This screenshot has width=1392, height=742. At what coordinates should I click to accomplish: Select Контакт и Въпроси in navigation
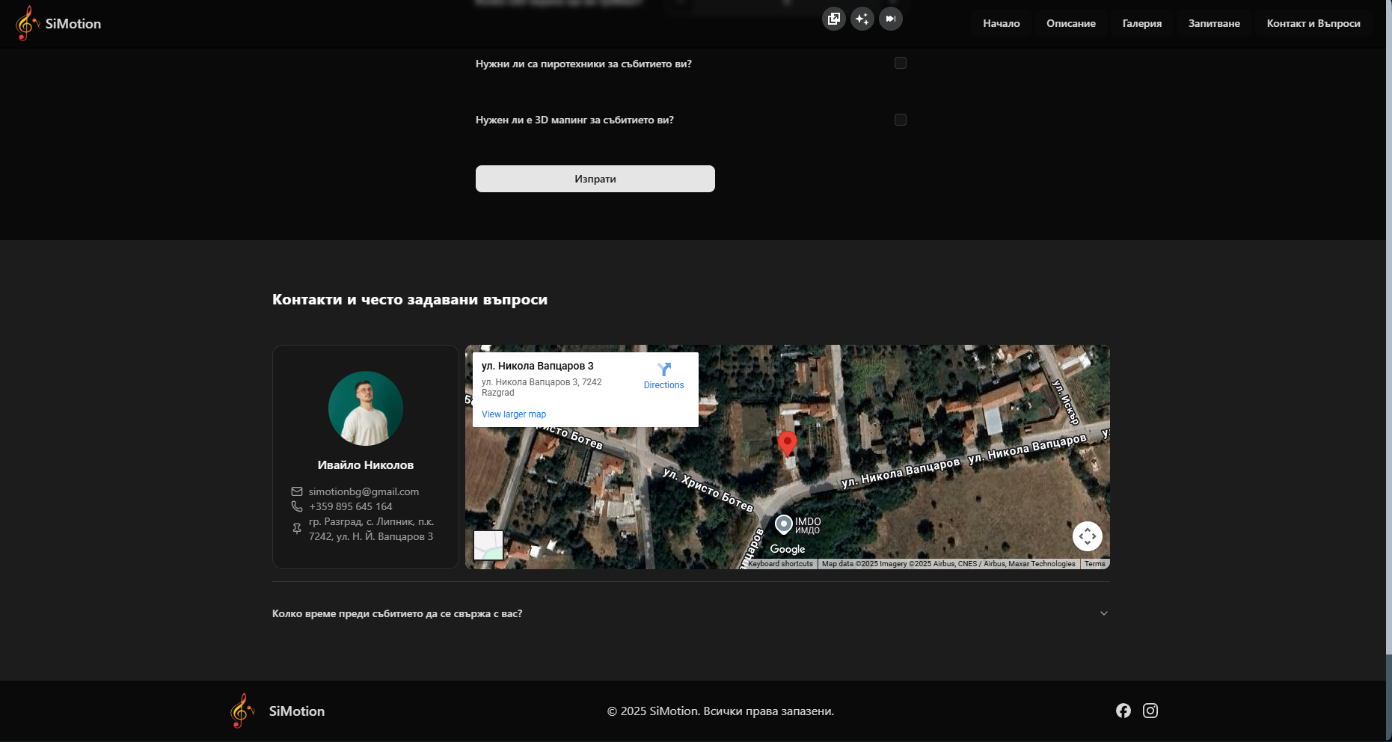pos(1313,23)
